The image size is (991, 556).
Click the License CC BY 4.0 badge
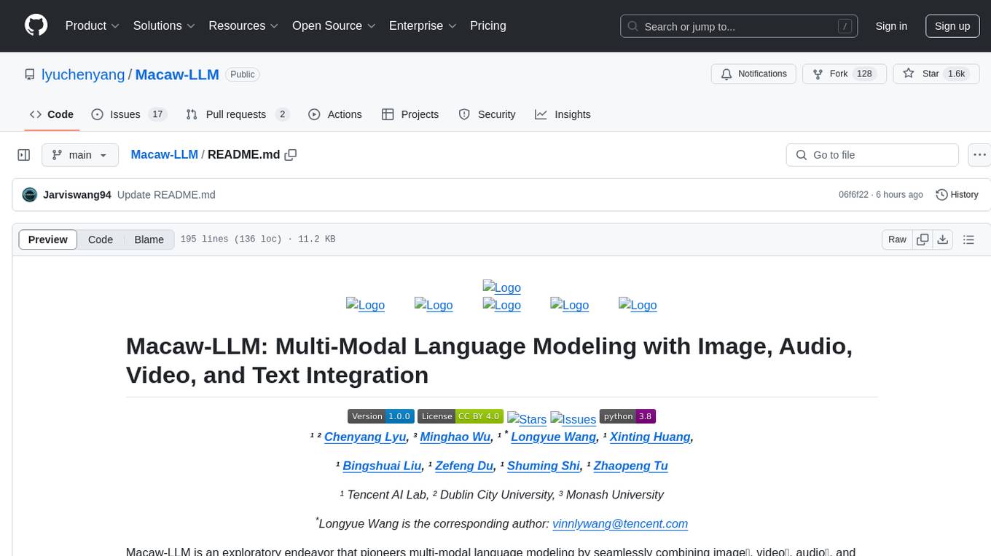461,416
